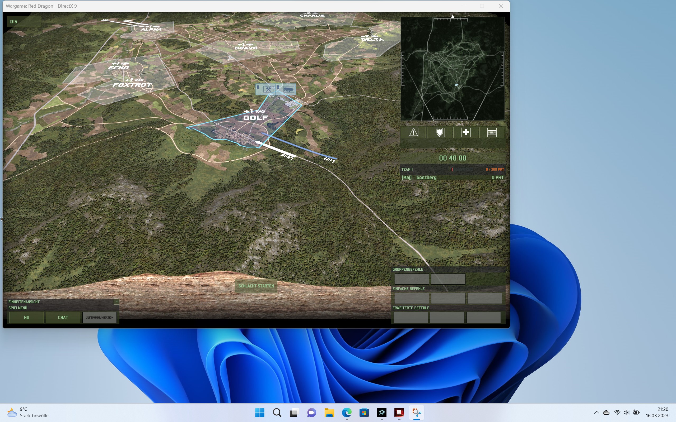Open the Snipping Tool taskbar icon
Image resolution: width=676 pixels, height=422 pixels.
(x=416, y=412)
